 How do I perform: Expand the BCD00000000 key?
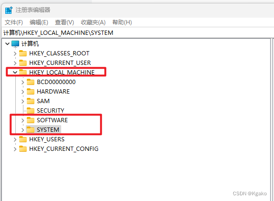[23, 82]
